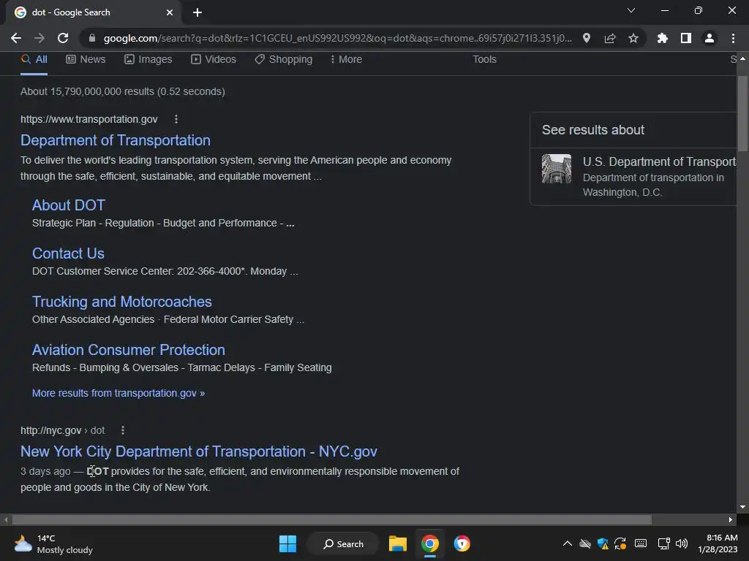This screenshot has width=749, height=561.
Task: Switch to the Shopping search tab
Action: click(283, 60)
